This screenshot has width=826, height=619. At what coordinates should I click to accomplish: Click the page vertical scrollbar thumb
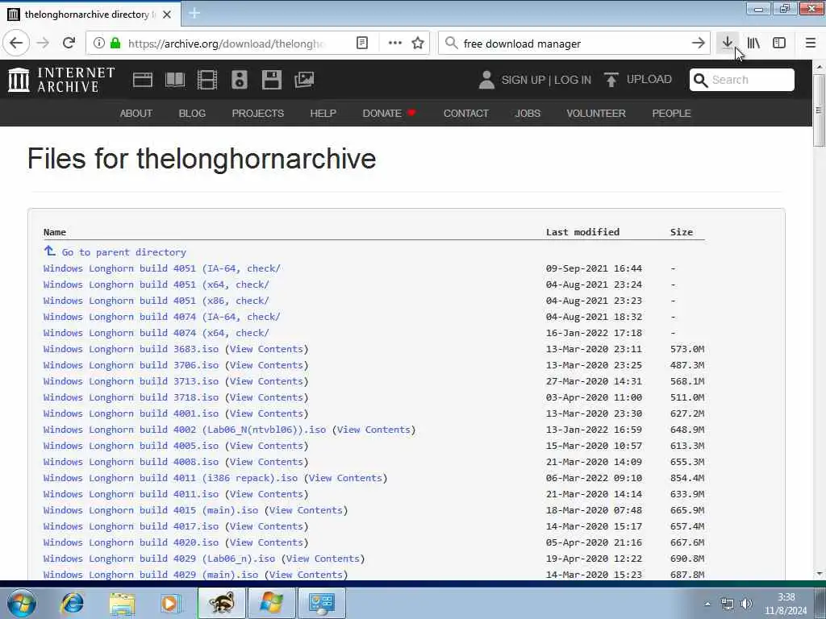point(819,110)
